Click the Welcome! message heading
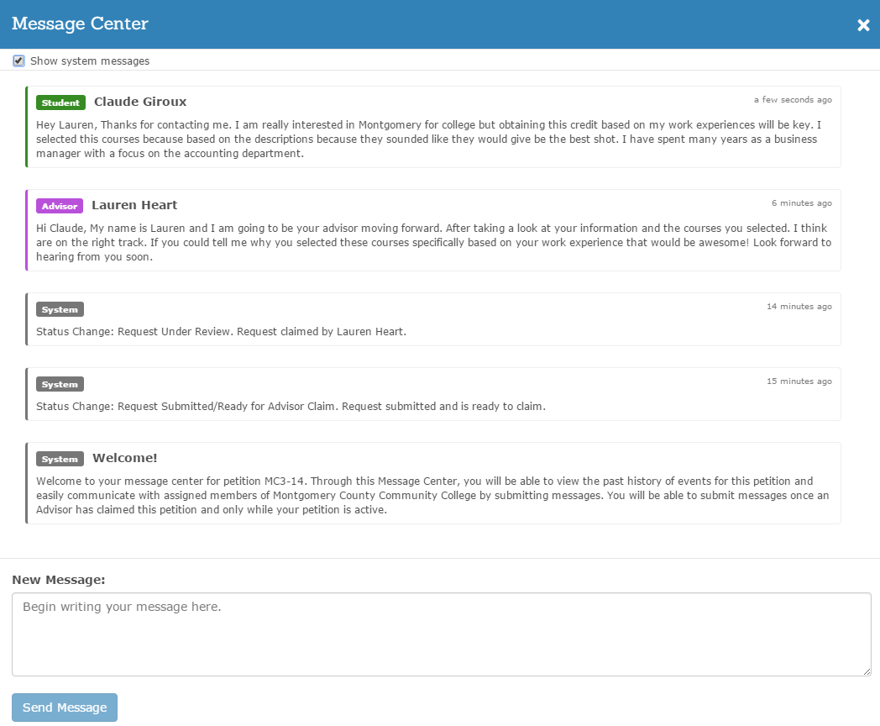Screen dimensions: 880x726 click(x=124, y=458)
